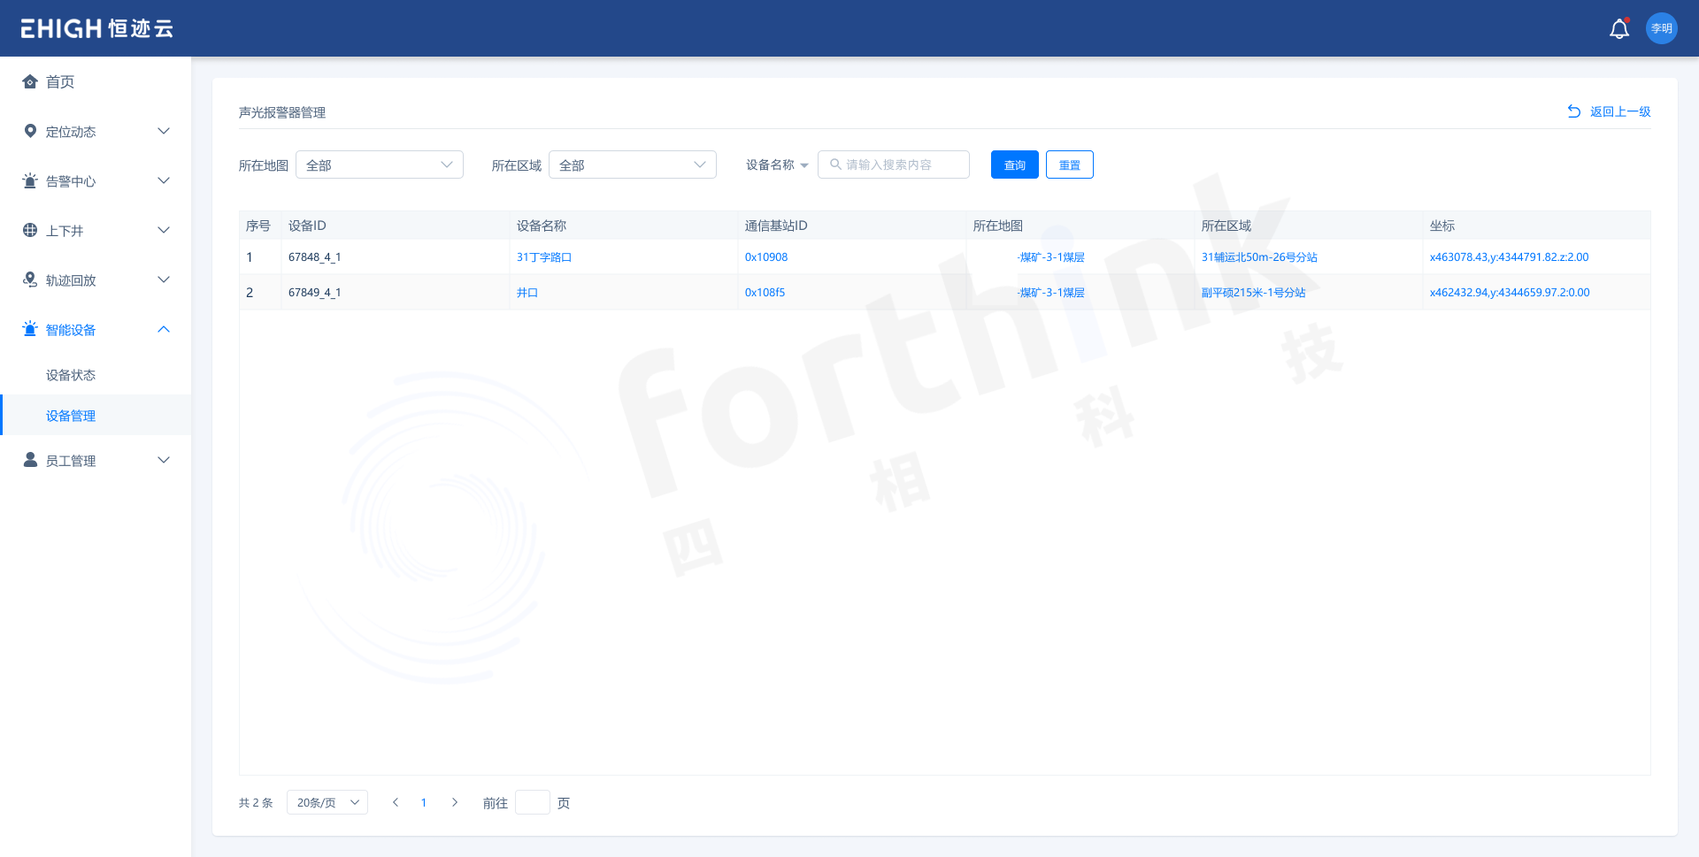1699x857 pixels.
Task: Select the 上下井 globe icon
Action: [x=29, y=230]
